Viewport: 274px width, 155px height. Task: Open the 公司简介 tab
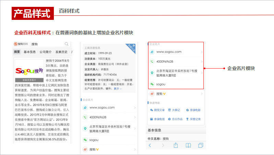point(45,52)
